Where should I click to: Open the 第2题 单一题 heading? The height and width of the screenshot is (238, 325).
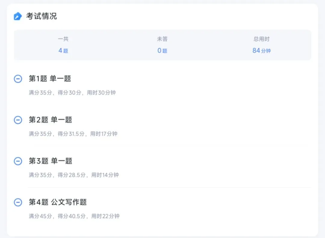[50, 120]
